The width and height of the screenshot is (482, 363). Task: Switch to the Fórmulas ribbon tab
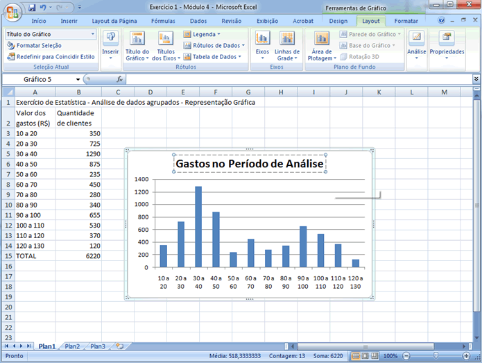coord(163,21)
